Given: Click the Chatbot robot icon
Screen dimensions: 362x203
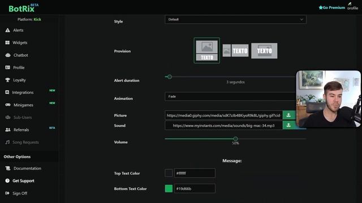Looking at the screenshot, I should point(8,55).
